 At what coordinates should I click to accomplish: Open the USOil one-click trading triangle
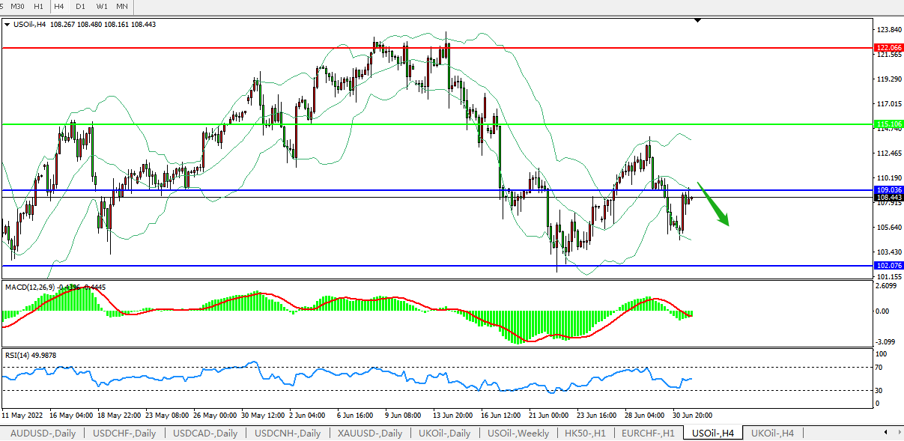(7, 24)
